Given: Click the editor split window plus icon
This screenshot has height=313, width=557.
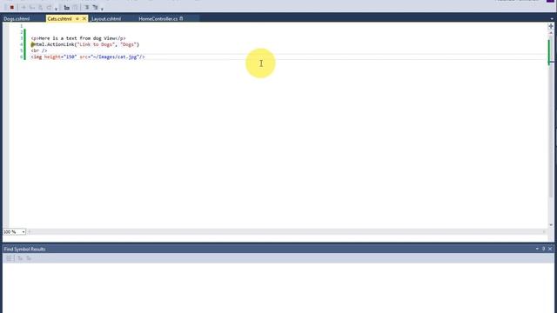Looking at the screenshot, I should click(551, 26).
